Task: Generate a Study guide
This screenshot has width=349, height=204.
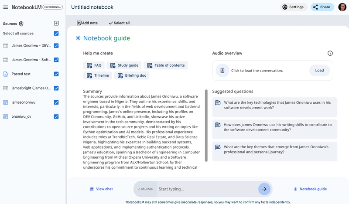Action: tap(124, 65)
